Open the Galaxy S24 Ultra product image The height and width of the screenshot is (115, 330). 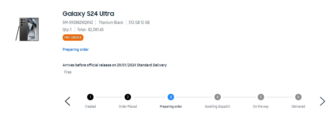[x=27, y=29]
